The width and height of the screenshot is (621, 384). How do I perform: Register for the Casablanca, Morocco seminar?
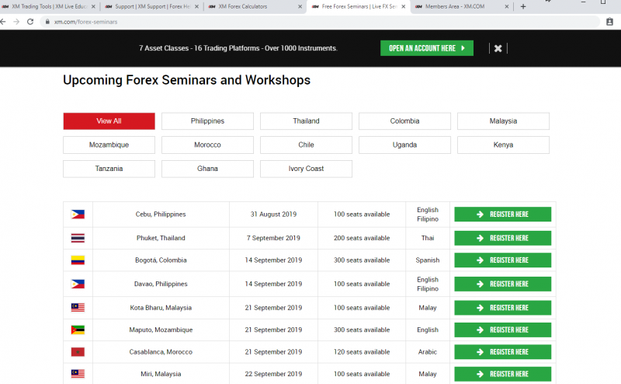tap(502, 352)
